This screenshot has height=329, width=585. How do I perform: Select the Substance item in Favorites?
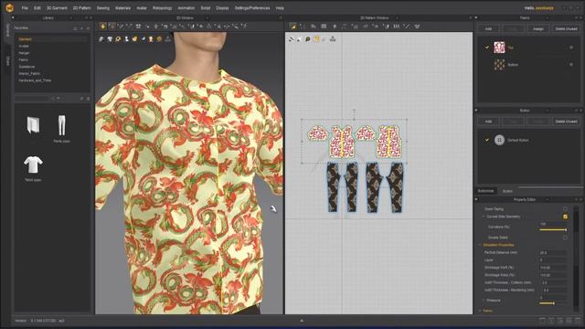27,67
